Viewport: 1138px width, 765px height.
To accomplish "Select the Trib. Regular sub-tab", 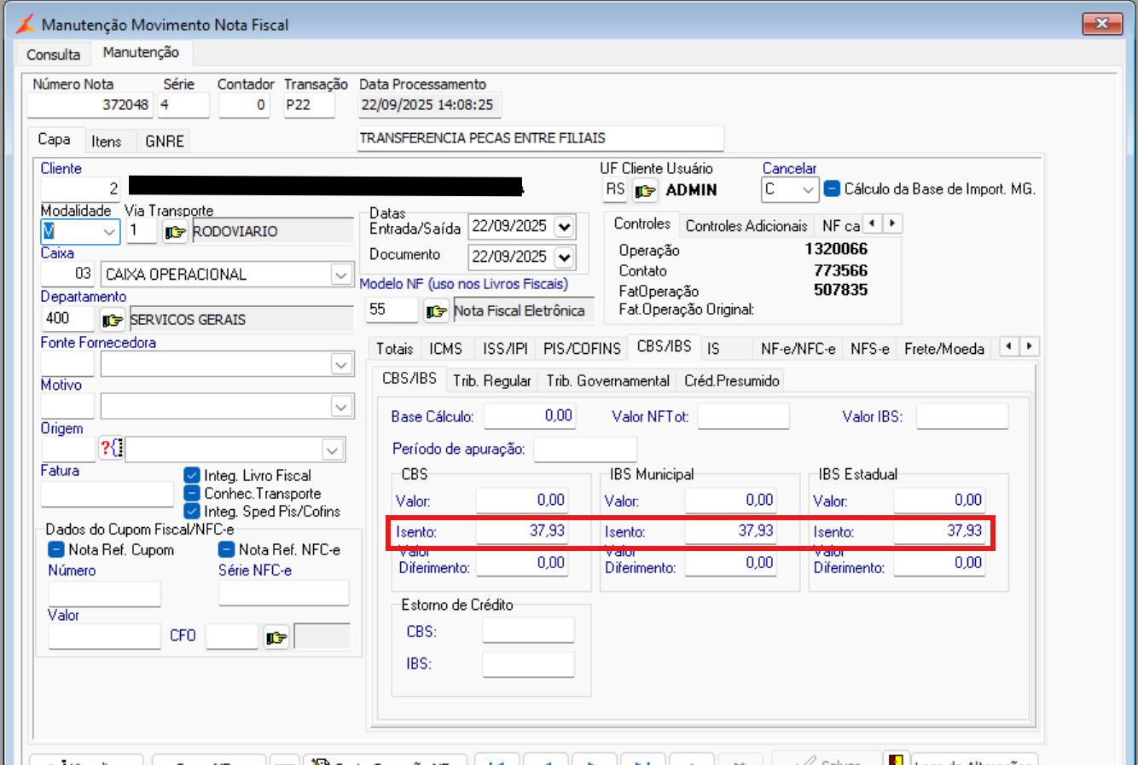I will (x=491, y=381).
